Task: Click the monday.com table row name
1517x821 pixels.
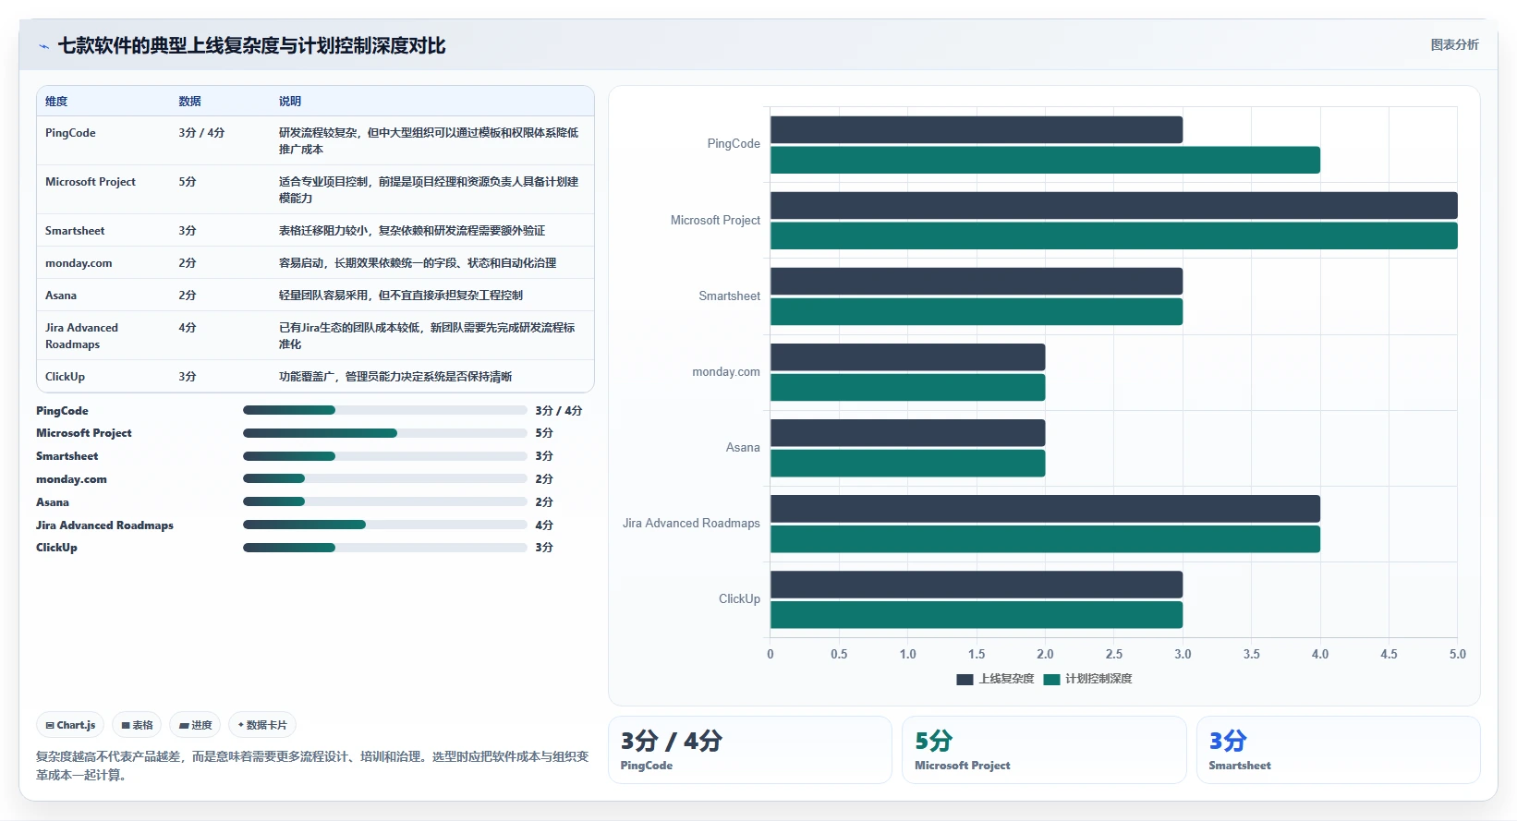Action: 79,263
